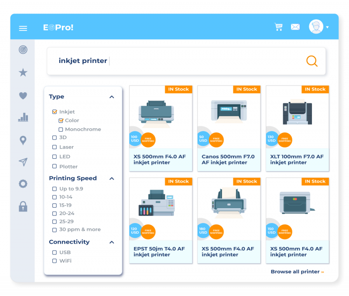
Task: Check the WiFi connectivity checkbox
Action: point(54,261)
